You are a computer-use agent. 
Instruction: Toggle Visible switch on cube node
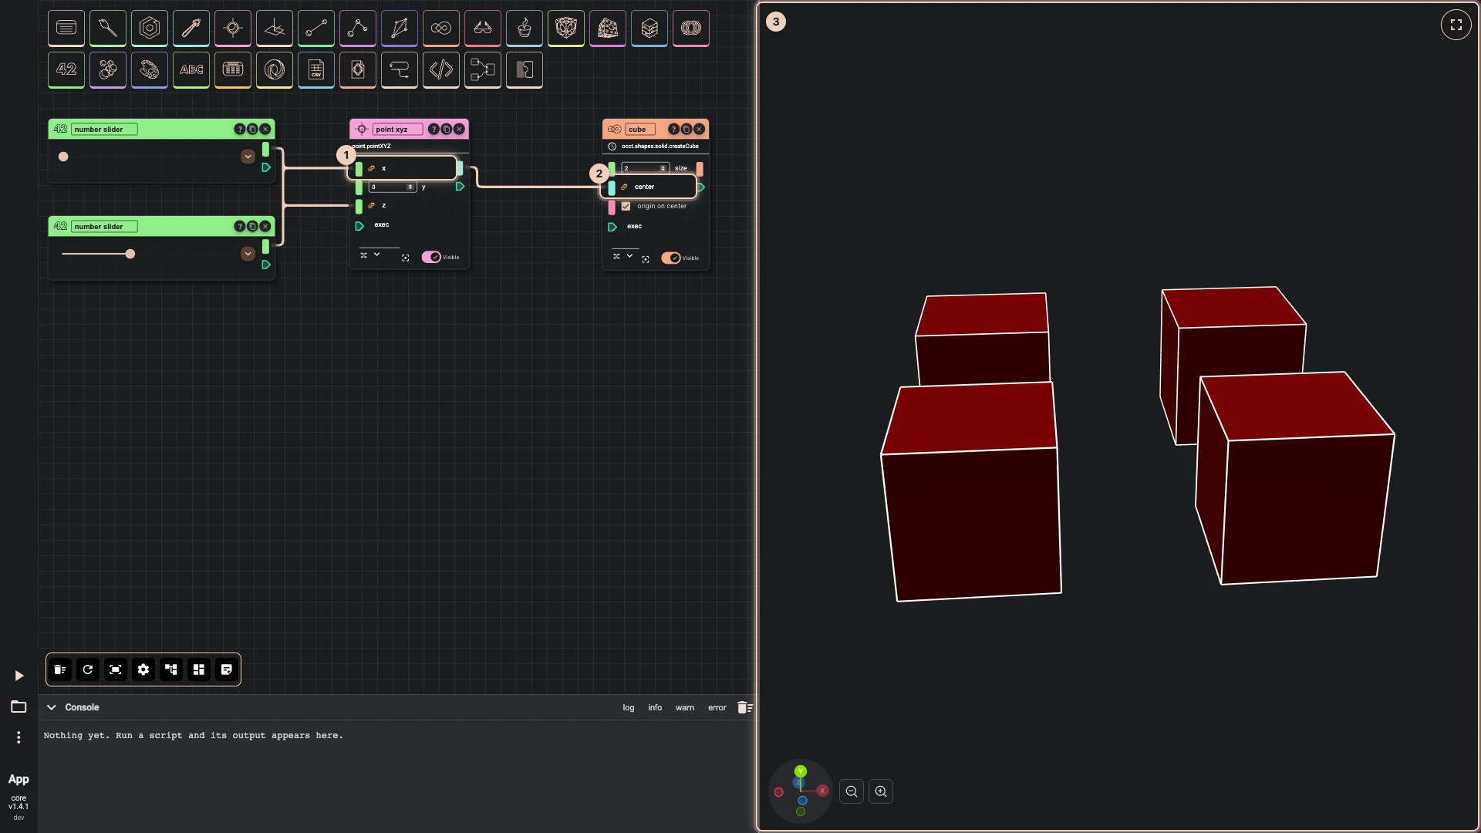[671, 258]
